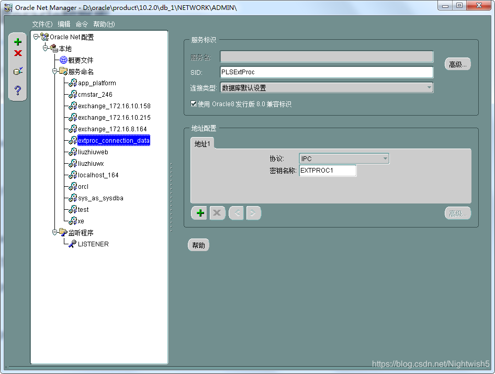
Task: Collapse the 监听程序 folder node
Action: pos(54,232)
